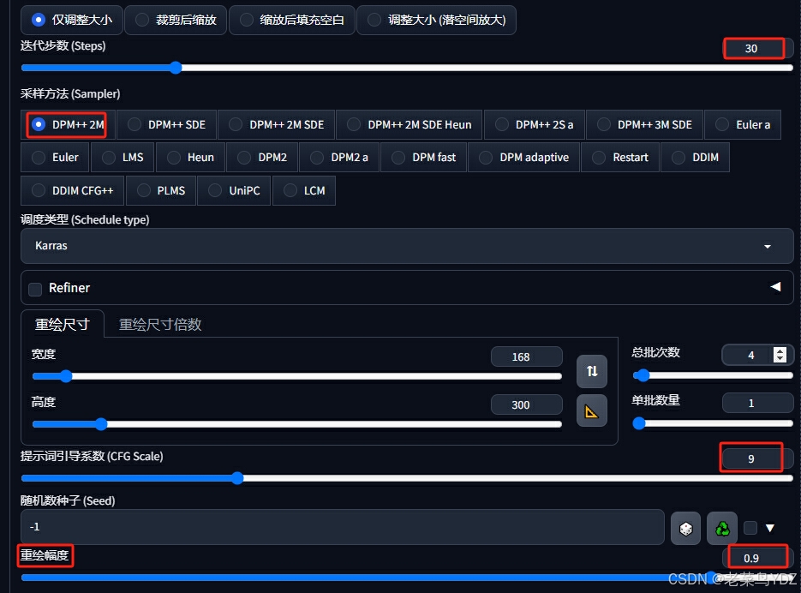
Task: Select 调整大小 (潜空间放大) resize mode
Action: (436, 20)
